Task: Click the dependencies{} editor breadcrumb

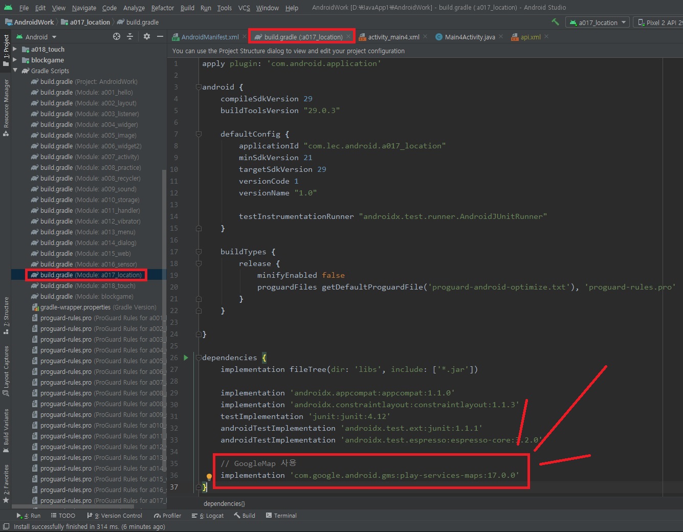Action: coord(224,503)
